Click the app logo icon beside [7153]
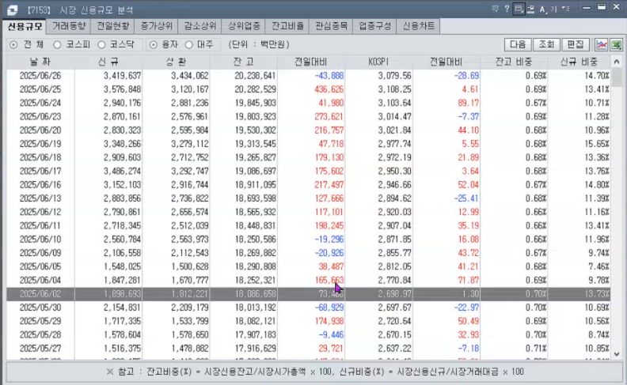 pyautogui.click(x=13, y=9)
